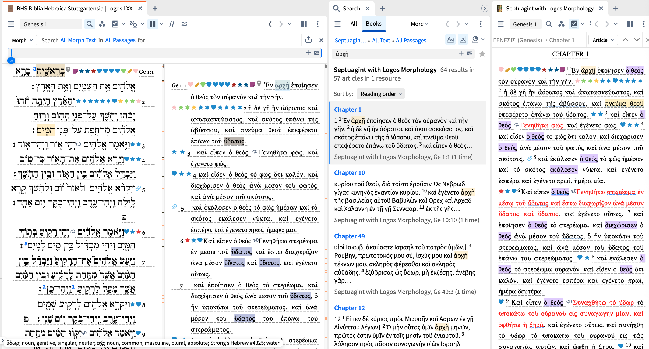Screen dimensions: 649x349
Task: Export BHS inline search results
Action: (308, 40)
